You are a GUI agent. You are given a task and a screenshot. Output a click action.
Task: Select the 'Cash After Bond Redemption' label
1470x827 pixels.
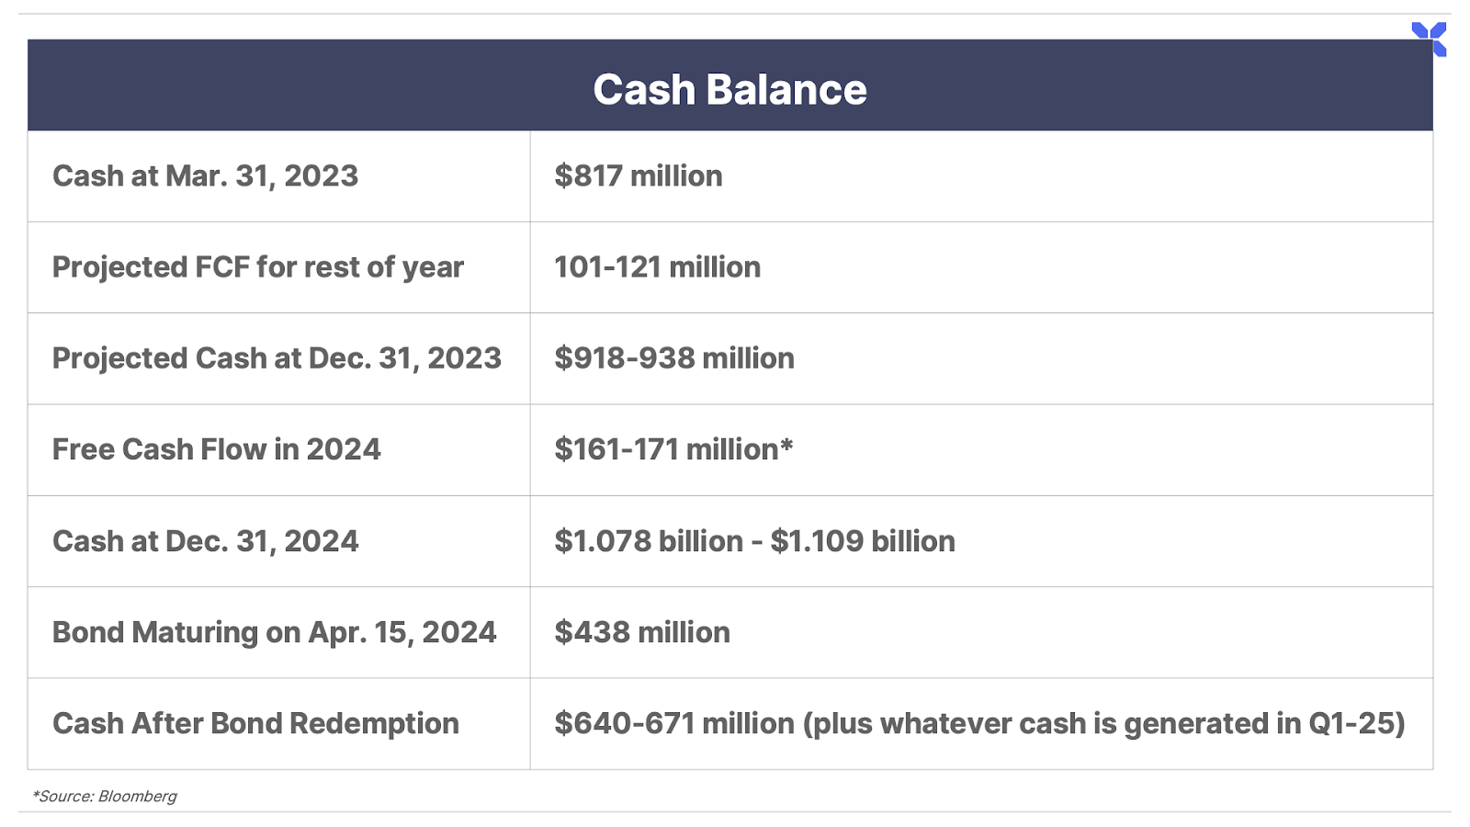(255, 723)
